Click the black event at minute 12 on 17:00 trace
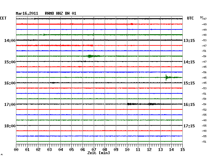The width and height of the screenshot is (208, 158). (152, 104)
